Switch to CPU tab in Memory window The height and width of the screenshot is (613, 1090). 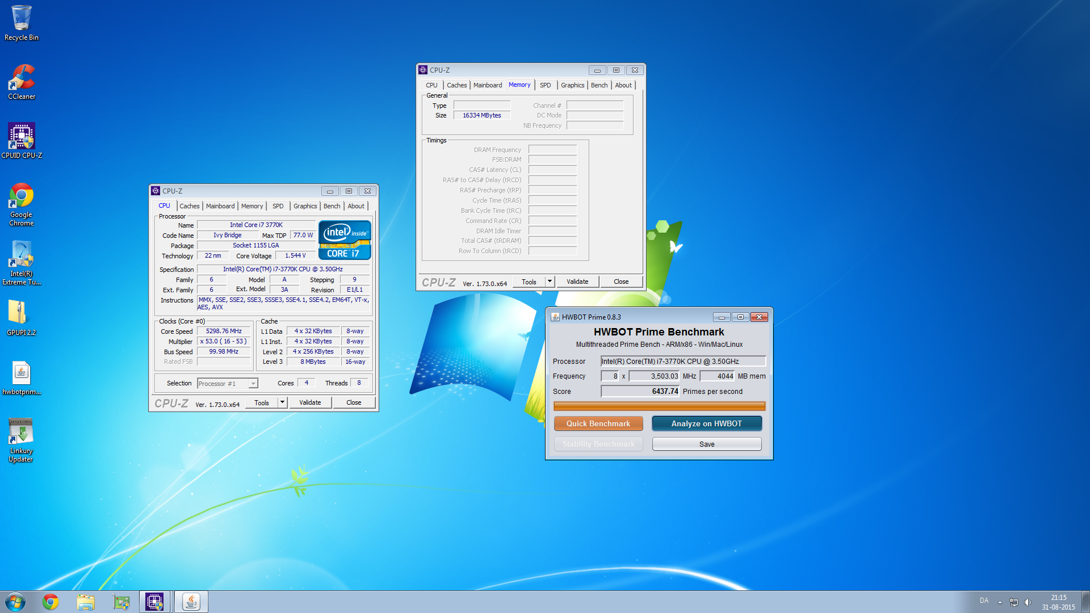pos(432,85)
